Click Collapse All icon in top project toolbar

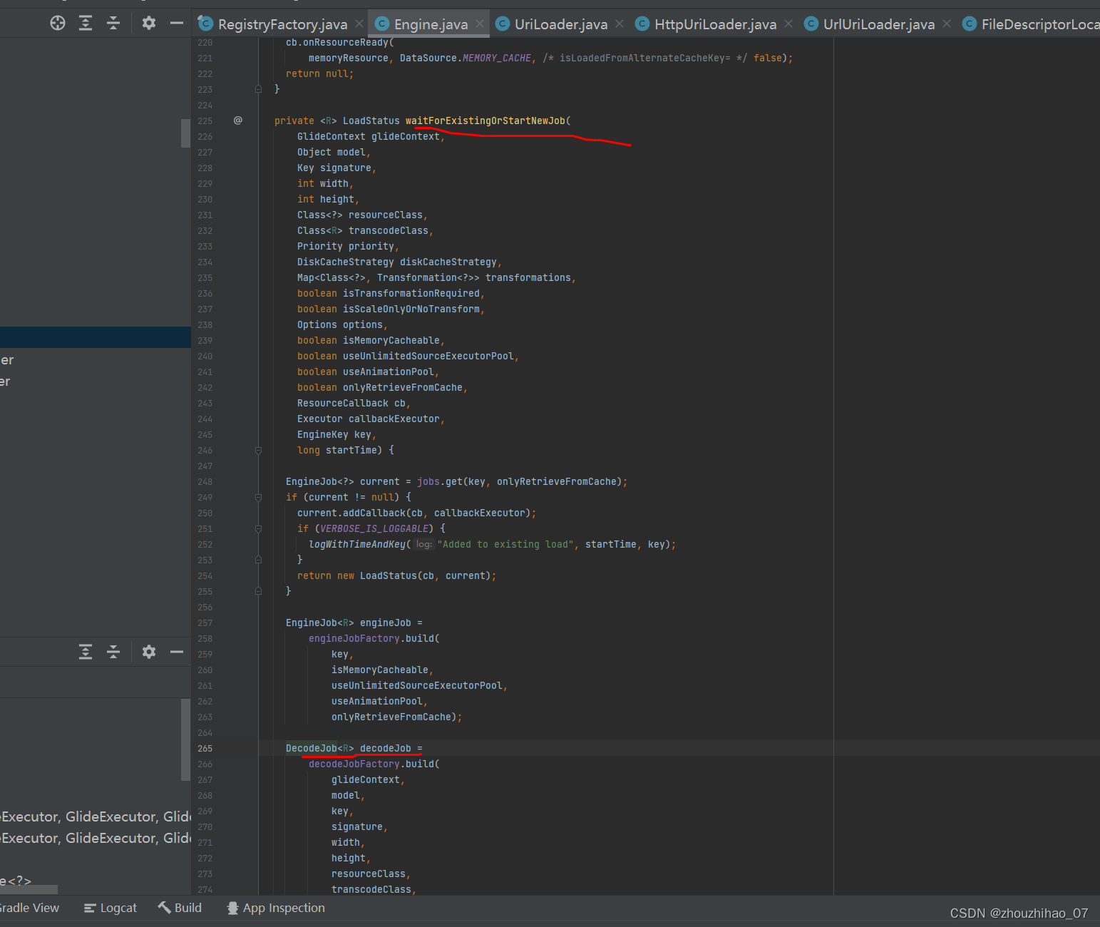tap(113, 24)
